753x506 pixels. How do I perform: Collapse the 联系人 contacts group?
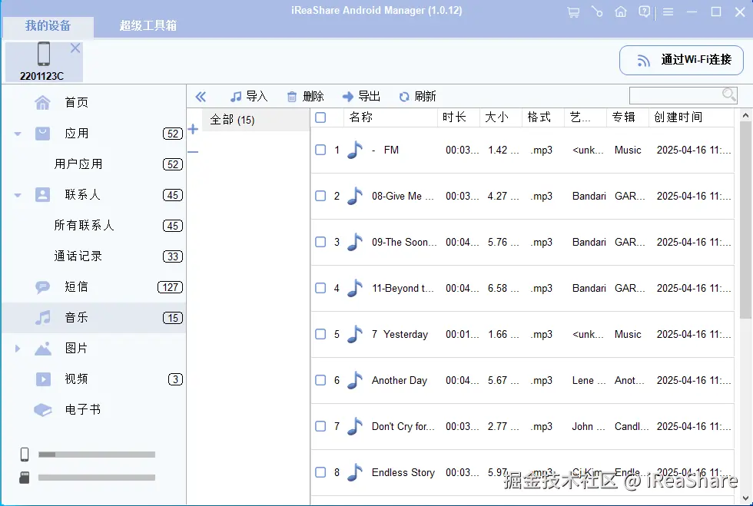17,194
